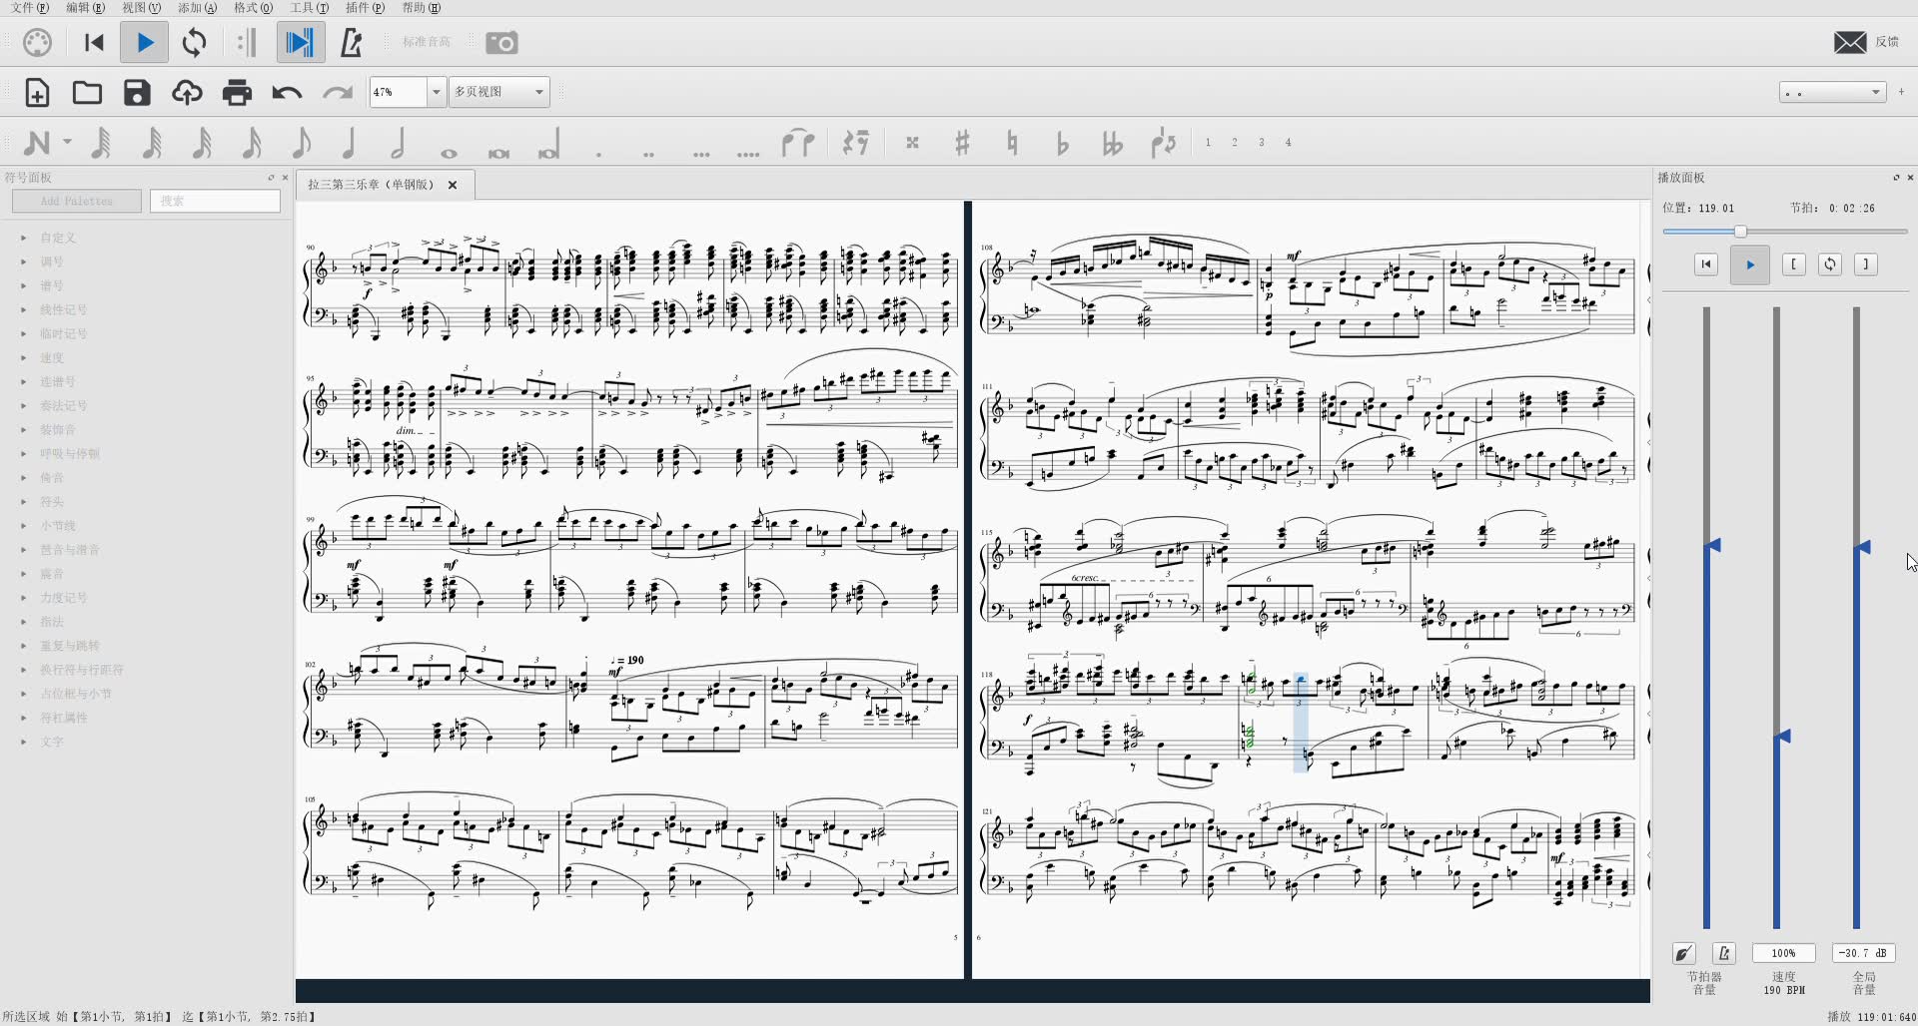Image resolution: width=1918 pixels, height=1026 pixels.
Task: Select voice 1
Action: coord(1208,143)
